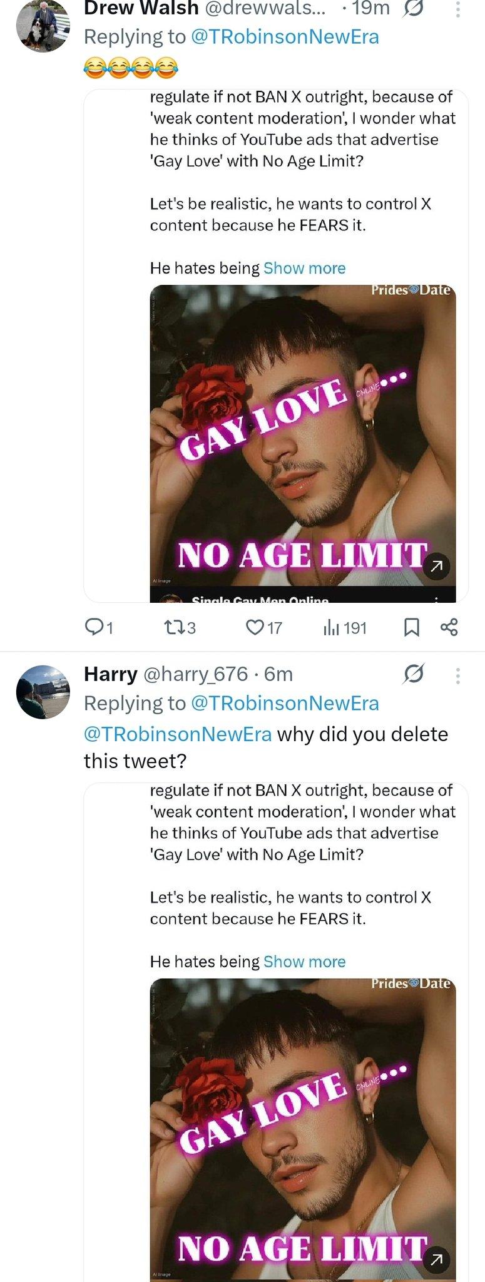This screenshot has width=485, height=1282.
Task: Open Grok icon on Harry's post
Action: coord(414,674)
